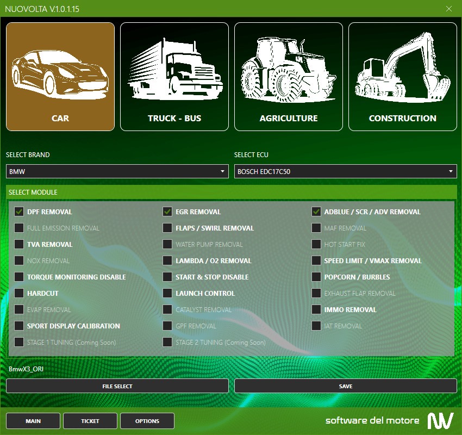This screenshot has height=435, width=462.
Task: Select the CAR vehicle category icon
Action: [x=60, y=76]
